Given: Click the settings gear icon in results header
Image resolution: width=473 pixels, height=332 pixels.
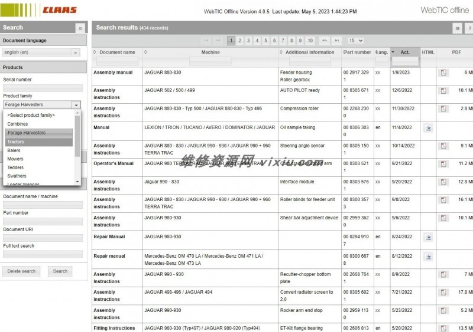Looking at the screenshot, I should click(x=457, y=28).
